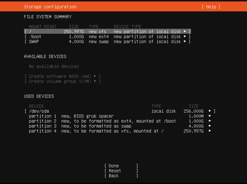Expand arrow for partition 3 4.000G
247x184 pixels.
[x=210, y=126]
